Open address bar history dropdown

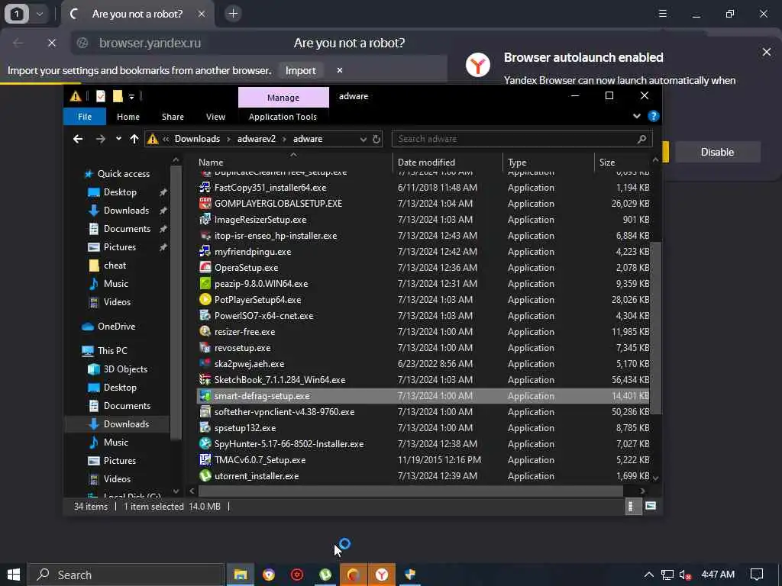[363, 139]
